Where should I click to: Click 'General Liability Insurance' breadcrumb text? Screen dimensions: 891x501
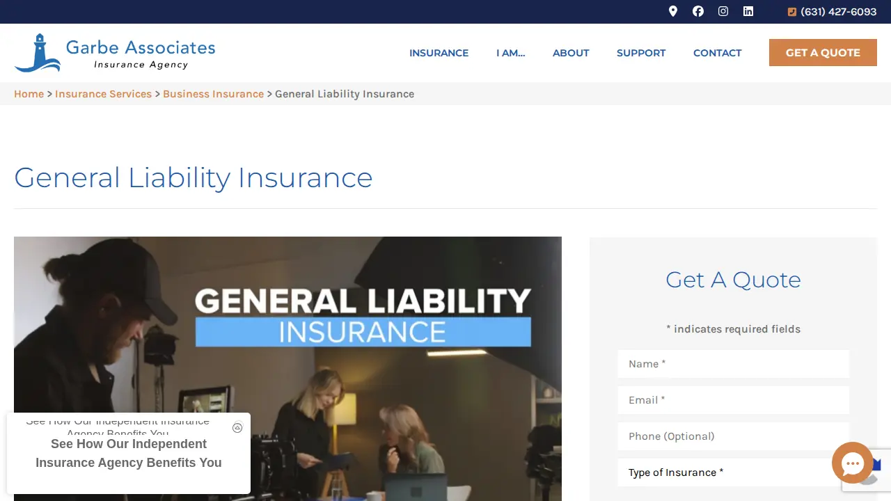[345, 94]
